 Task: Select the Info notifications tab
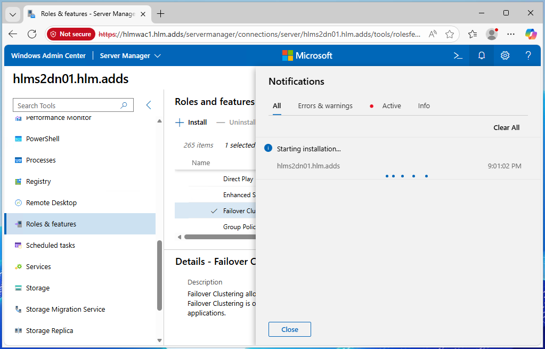coord(424,105)
